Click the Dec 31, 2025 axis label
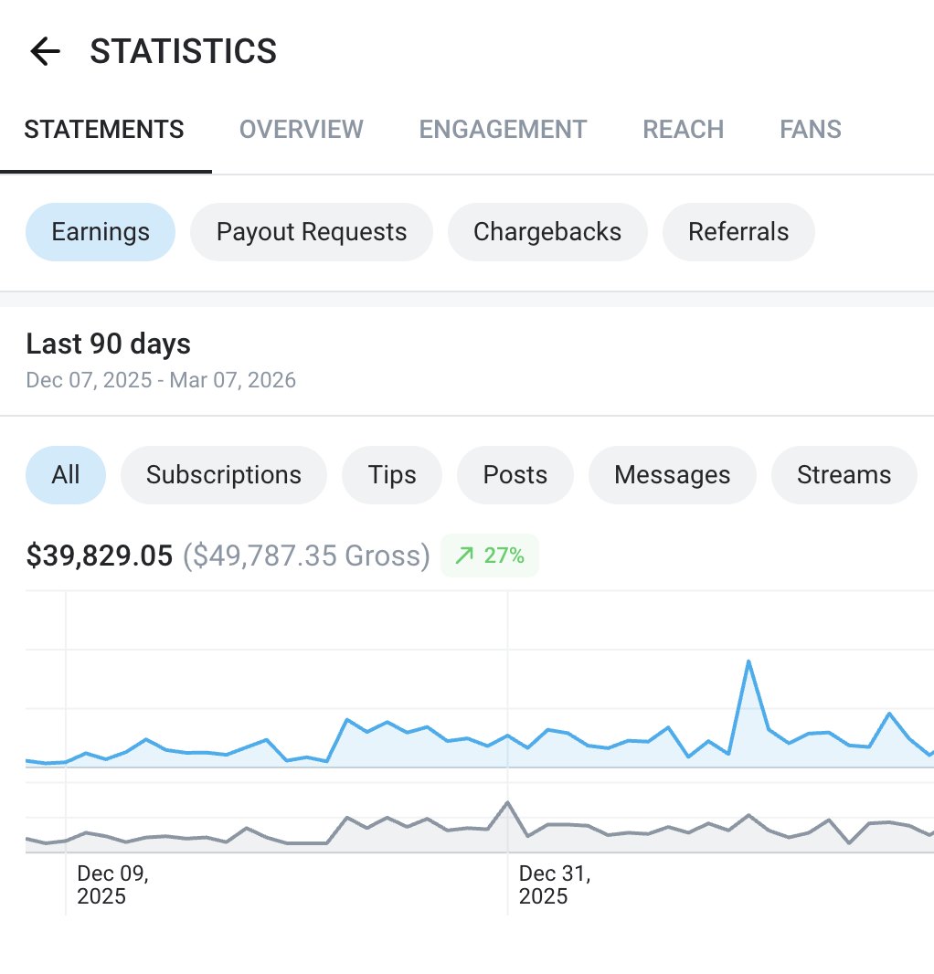 coord(555,884)
